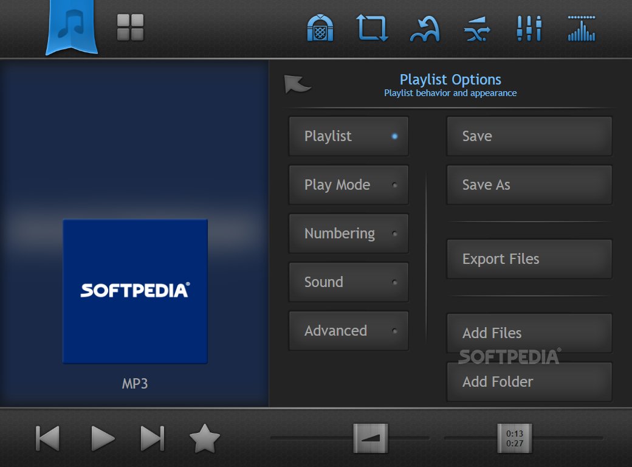
Task: Click the undo arrow icon in toolbar
Action: [x=425, y=29]
